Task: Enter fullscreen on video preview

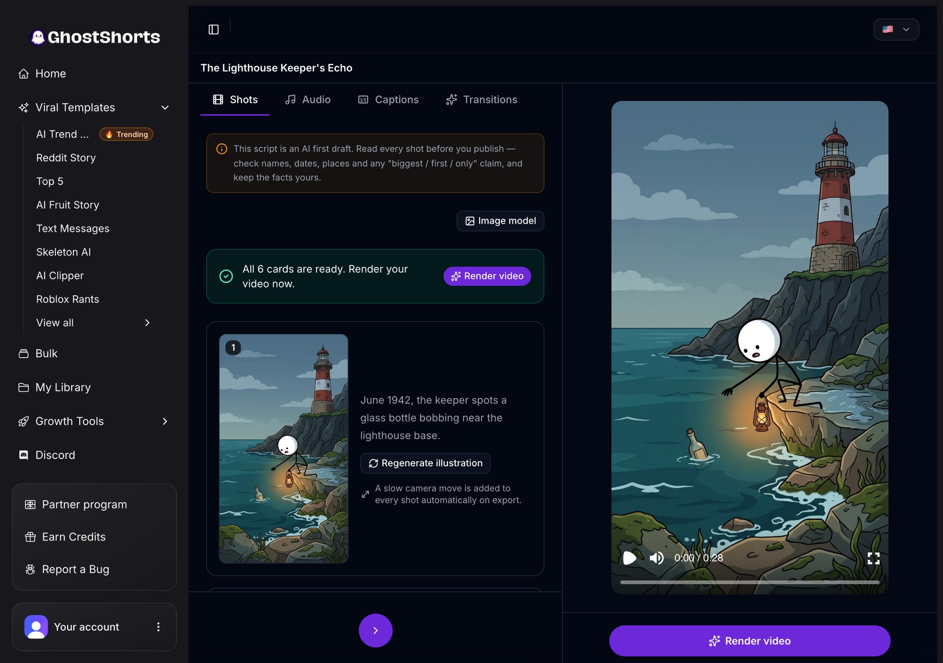Action: click(x=873, y=558)
